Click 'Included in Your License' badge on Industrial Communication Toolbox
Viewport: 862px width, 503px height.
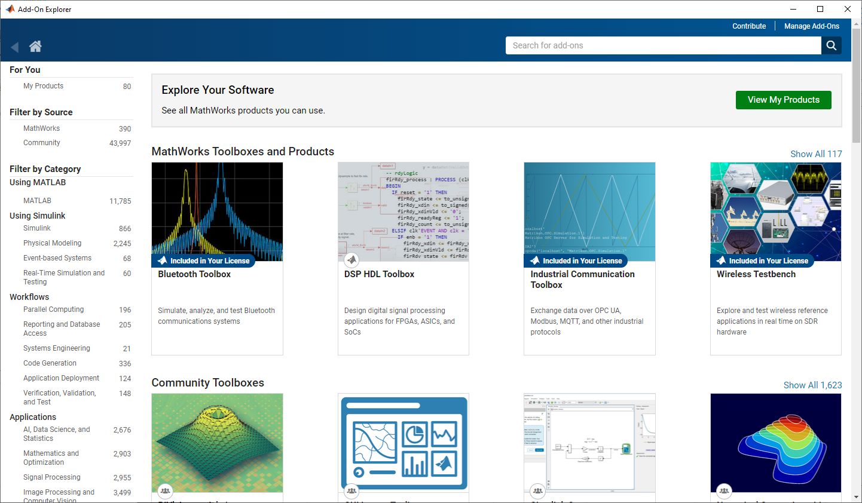tap(576, 260)
